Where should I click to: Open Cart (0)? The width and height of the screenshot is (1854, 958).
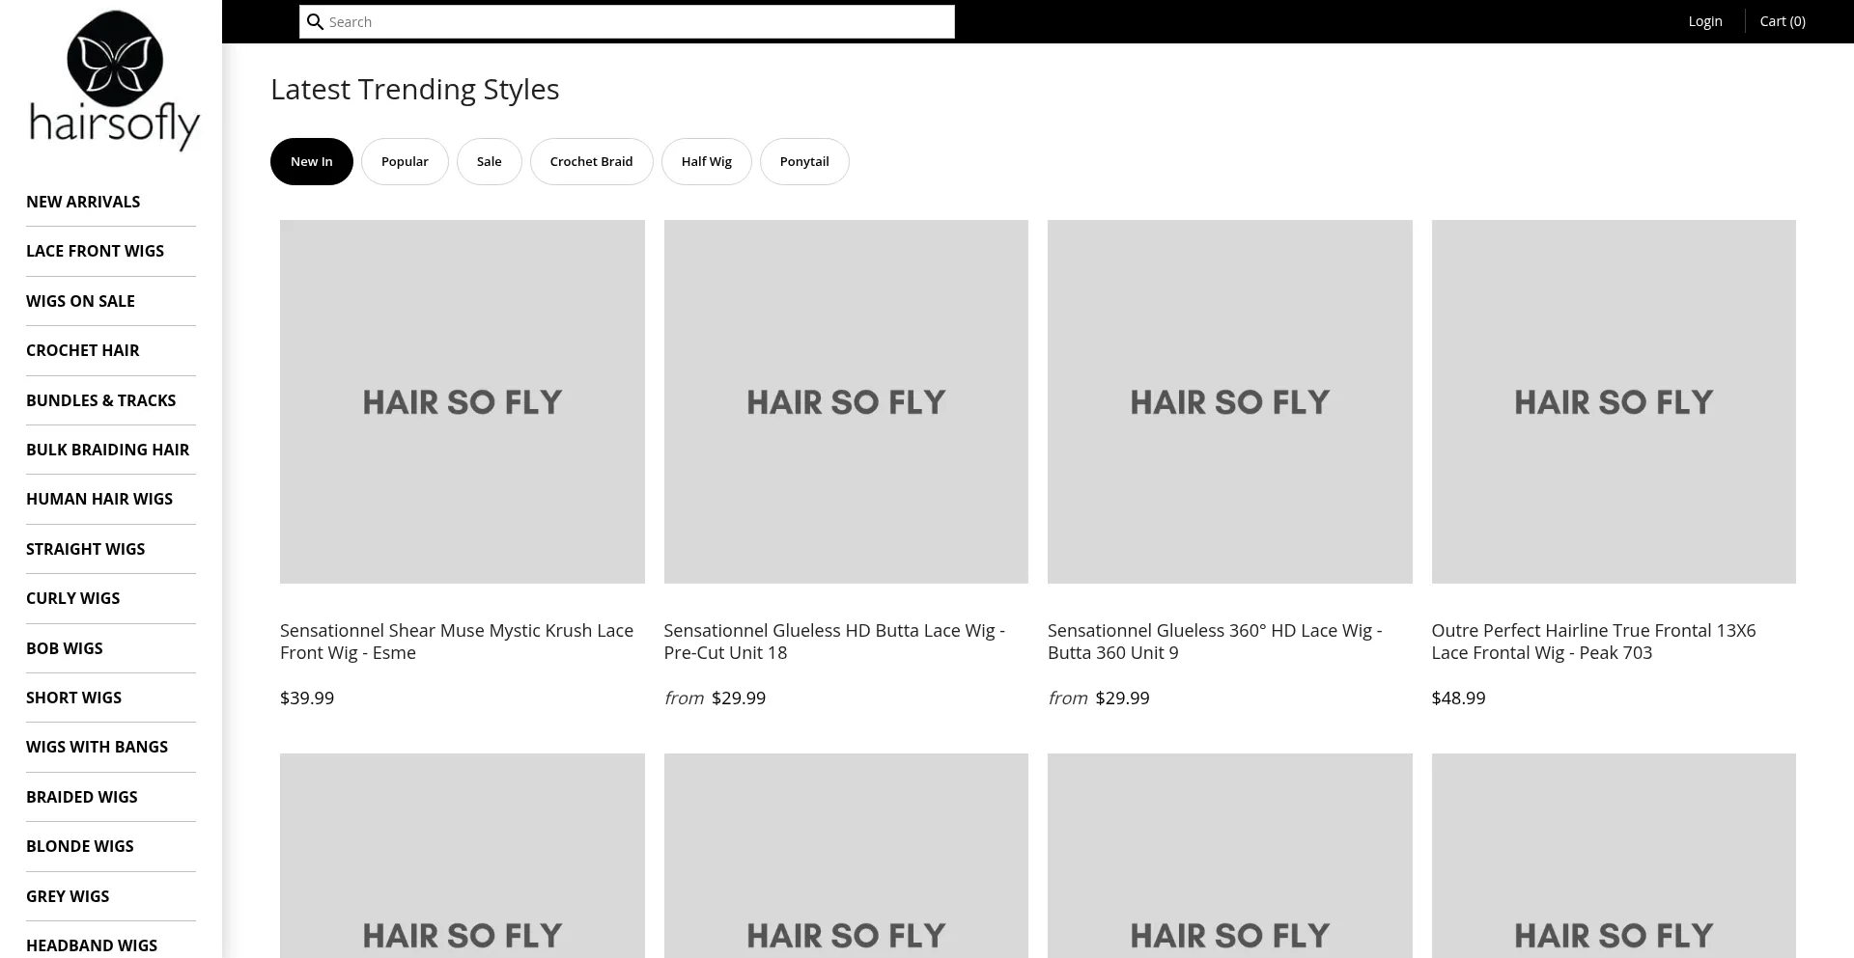click(x=1783, y=21)
